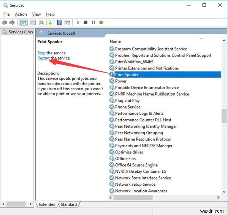Click Services gear icon in title bar
The width and height of the screenshot is (228, 215).
[5, 5]
